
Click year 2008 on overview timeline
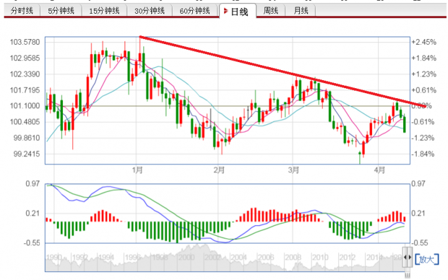(x=293, y=257)
